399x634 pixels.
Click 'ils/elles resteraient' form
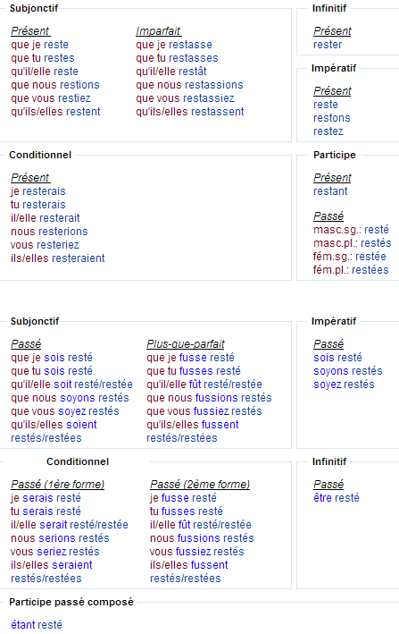click(x=58, y=258)
